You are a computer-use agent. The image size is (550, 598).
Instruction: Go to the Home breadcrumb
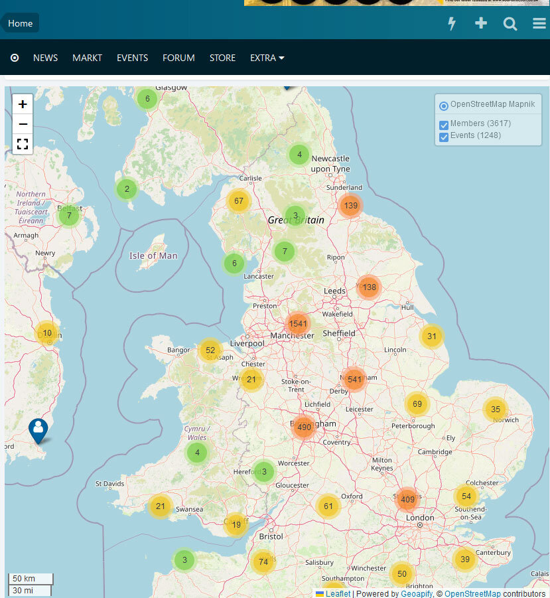coord(20,23)
